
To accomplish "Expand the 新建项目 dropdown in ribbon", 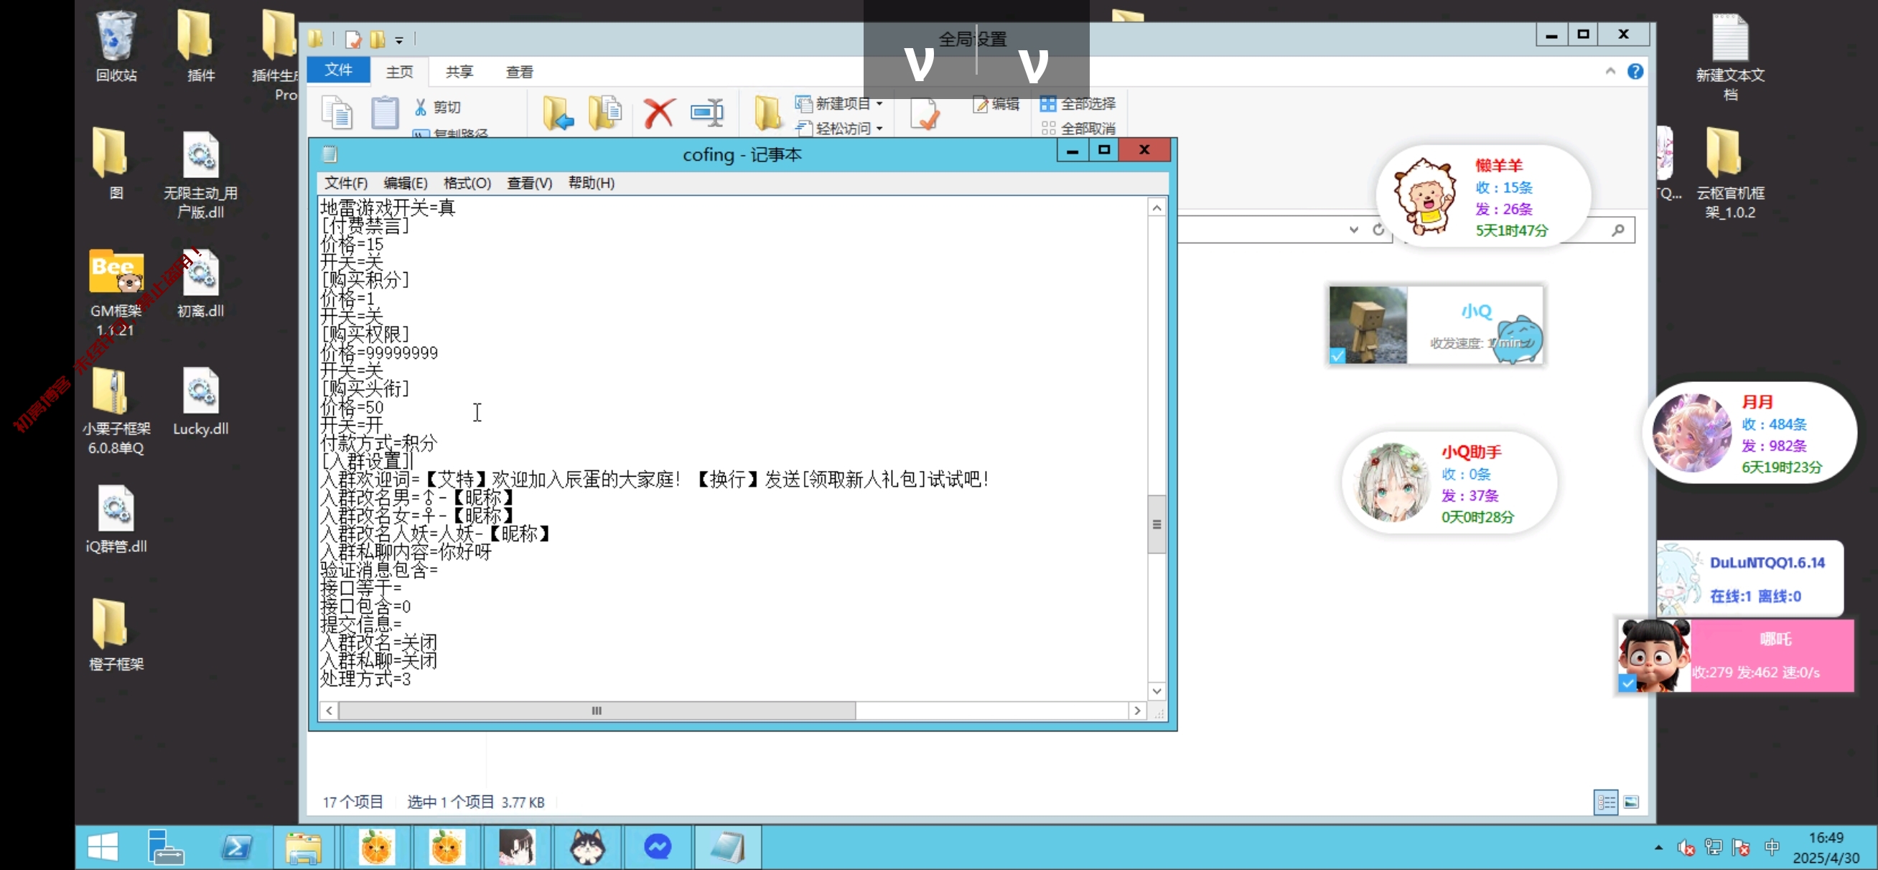I will tap(879, 103).
